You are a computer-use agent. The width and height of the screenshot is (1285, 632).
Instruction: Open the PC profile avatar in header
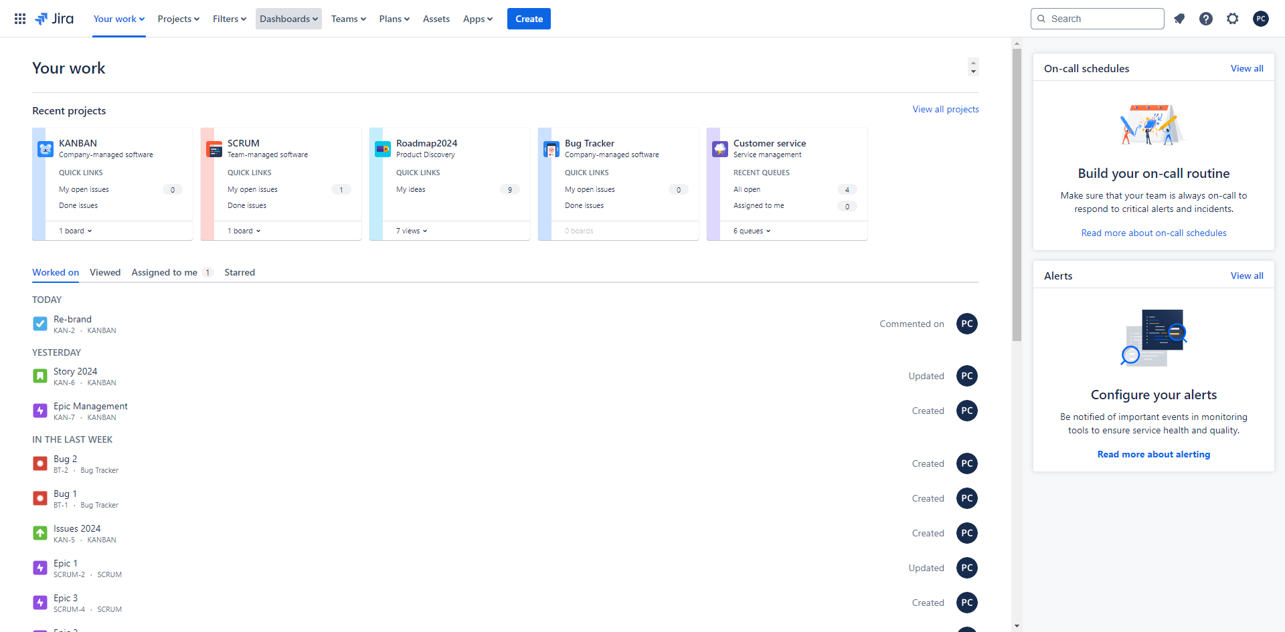(1261, 19)
